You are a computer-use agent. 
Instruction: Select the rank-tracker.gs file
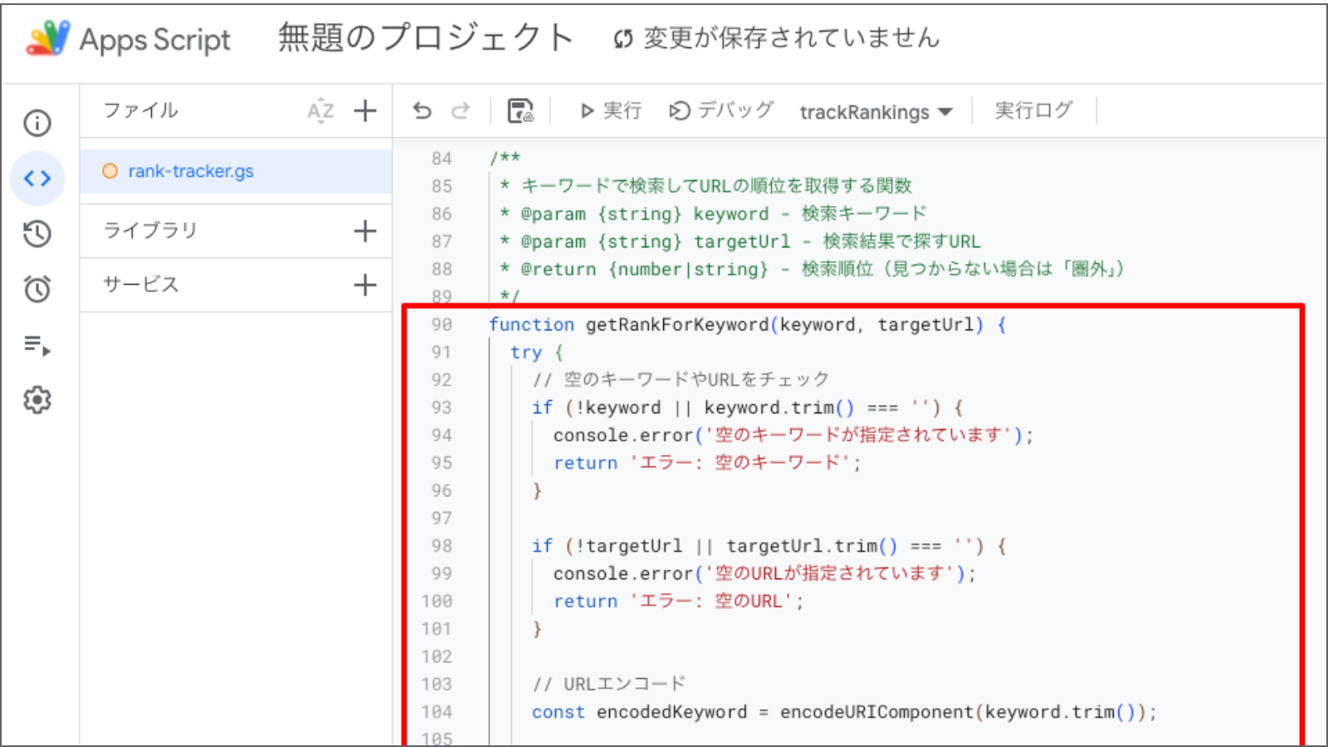pos(237,171)
